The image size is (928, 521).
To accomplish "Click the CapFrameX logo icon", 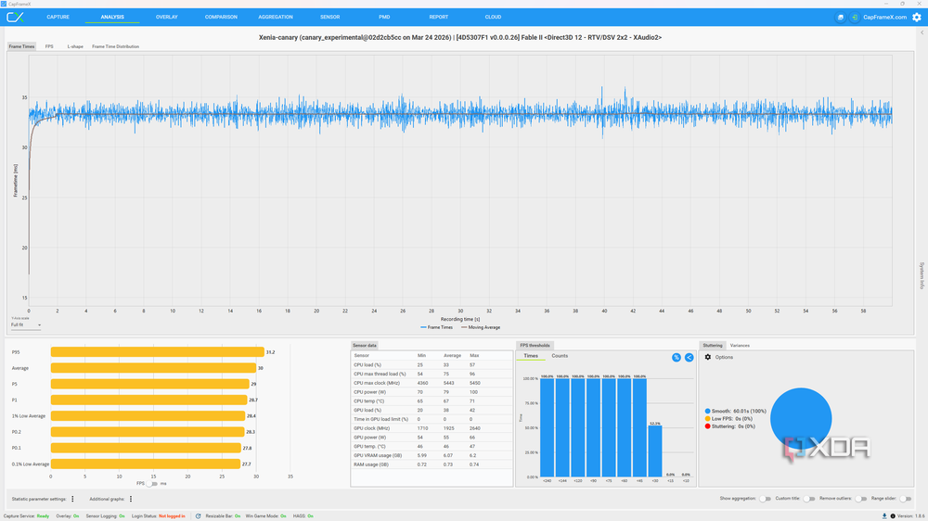I will [x=15, y=17].
